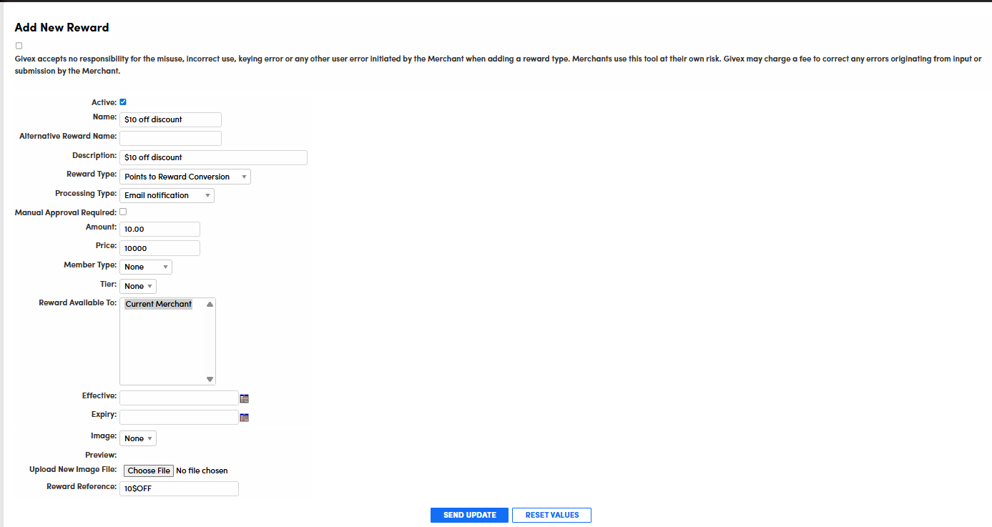Open the Processing Type dropdown
Viewport: 992px width, 527px height.
[x=167, y=195]
